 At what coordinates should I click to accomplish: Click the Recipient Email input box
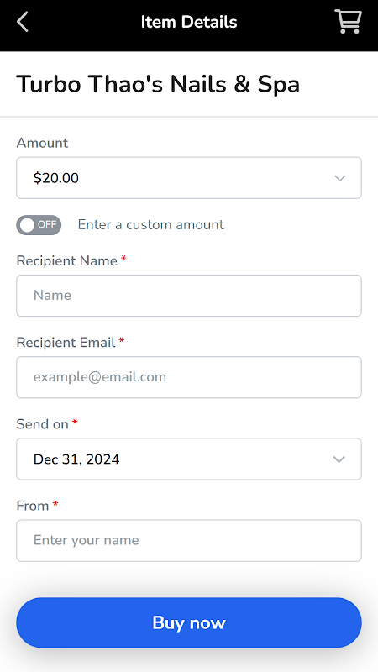pyautogui.click(x=189, y=377)
